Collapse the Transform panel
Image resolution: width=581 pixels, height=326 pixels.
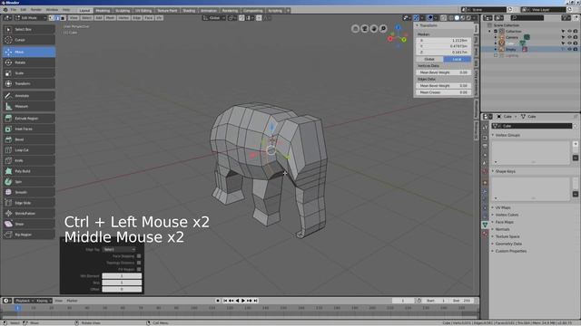pos(428,25)
